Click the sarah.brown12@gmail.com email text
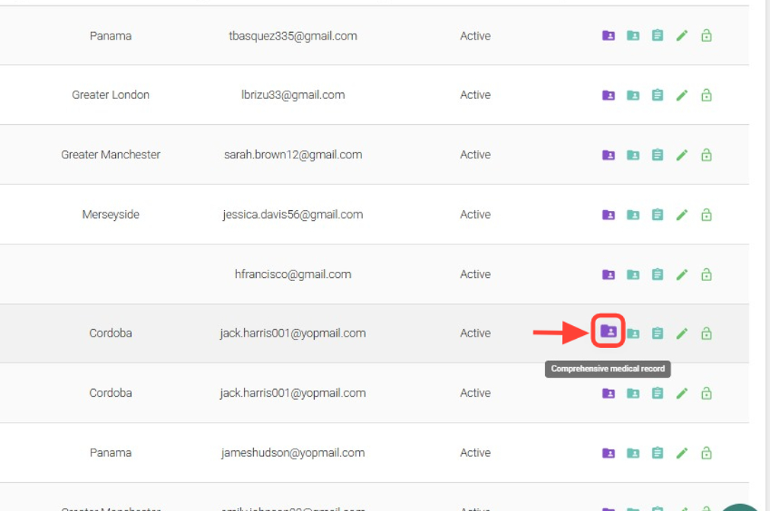770x511 pixels. (293, 155)
